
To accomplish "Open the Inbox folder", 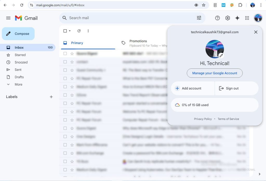I will pyautogui.click(x=28, y=47).
